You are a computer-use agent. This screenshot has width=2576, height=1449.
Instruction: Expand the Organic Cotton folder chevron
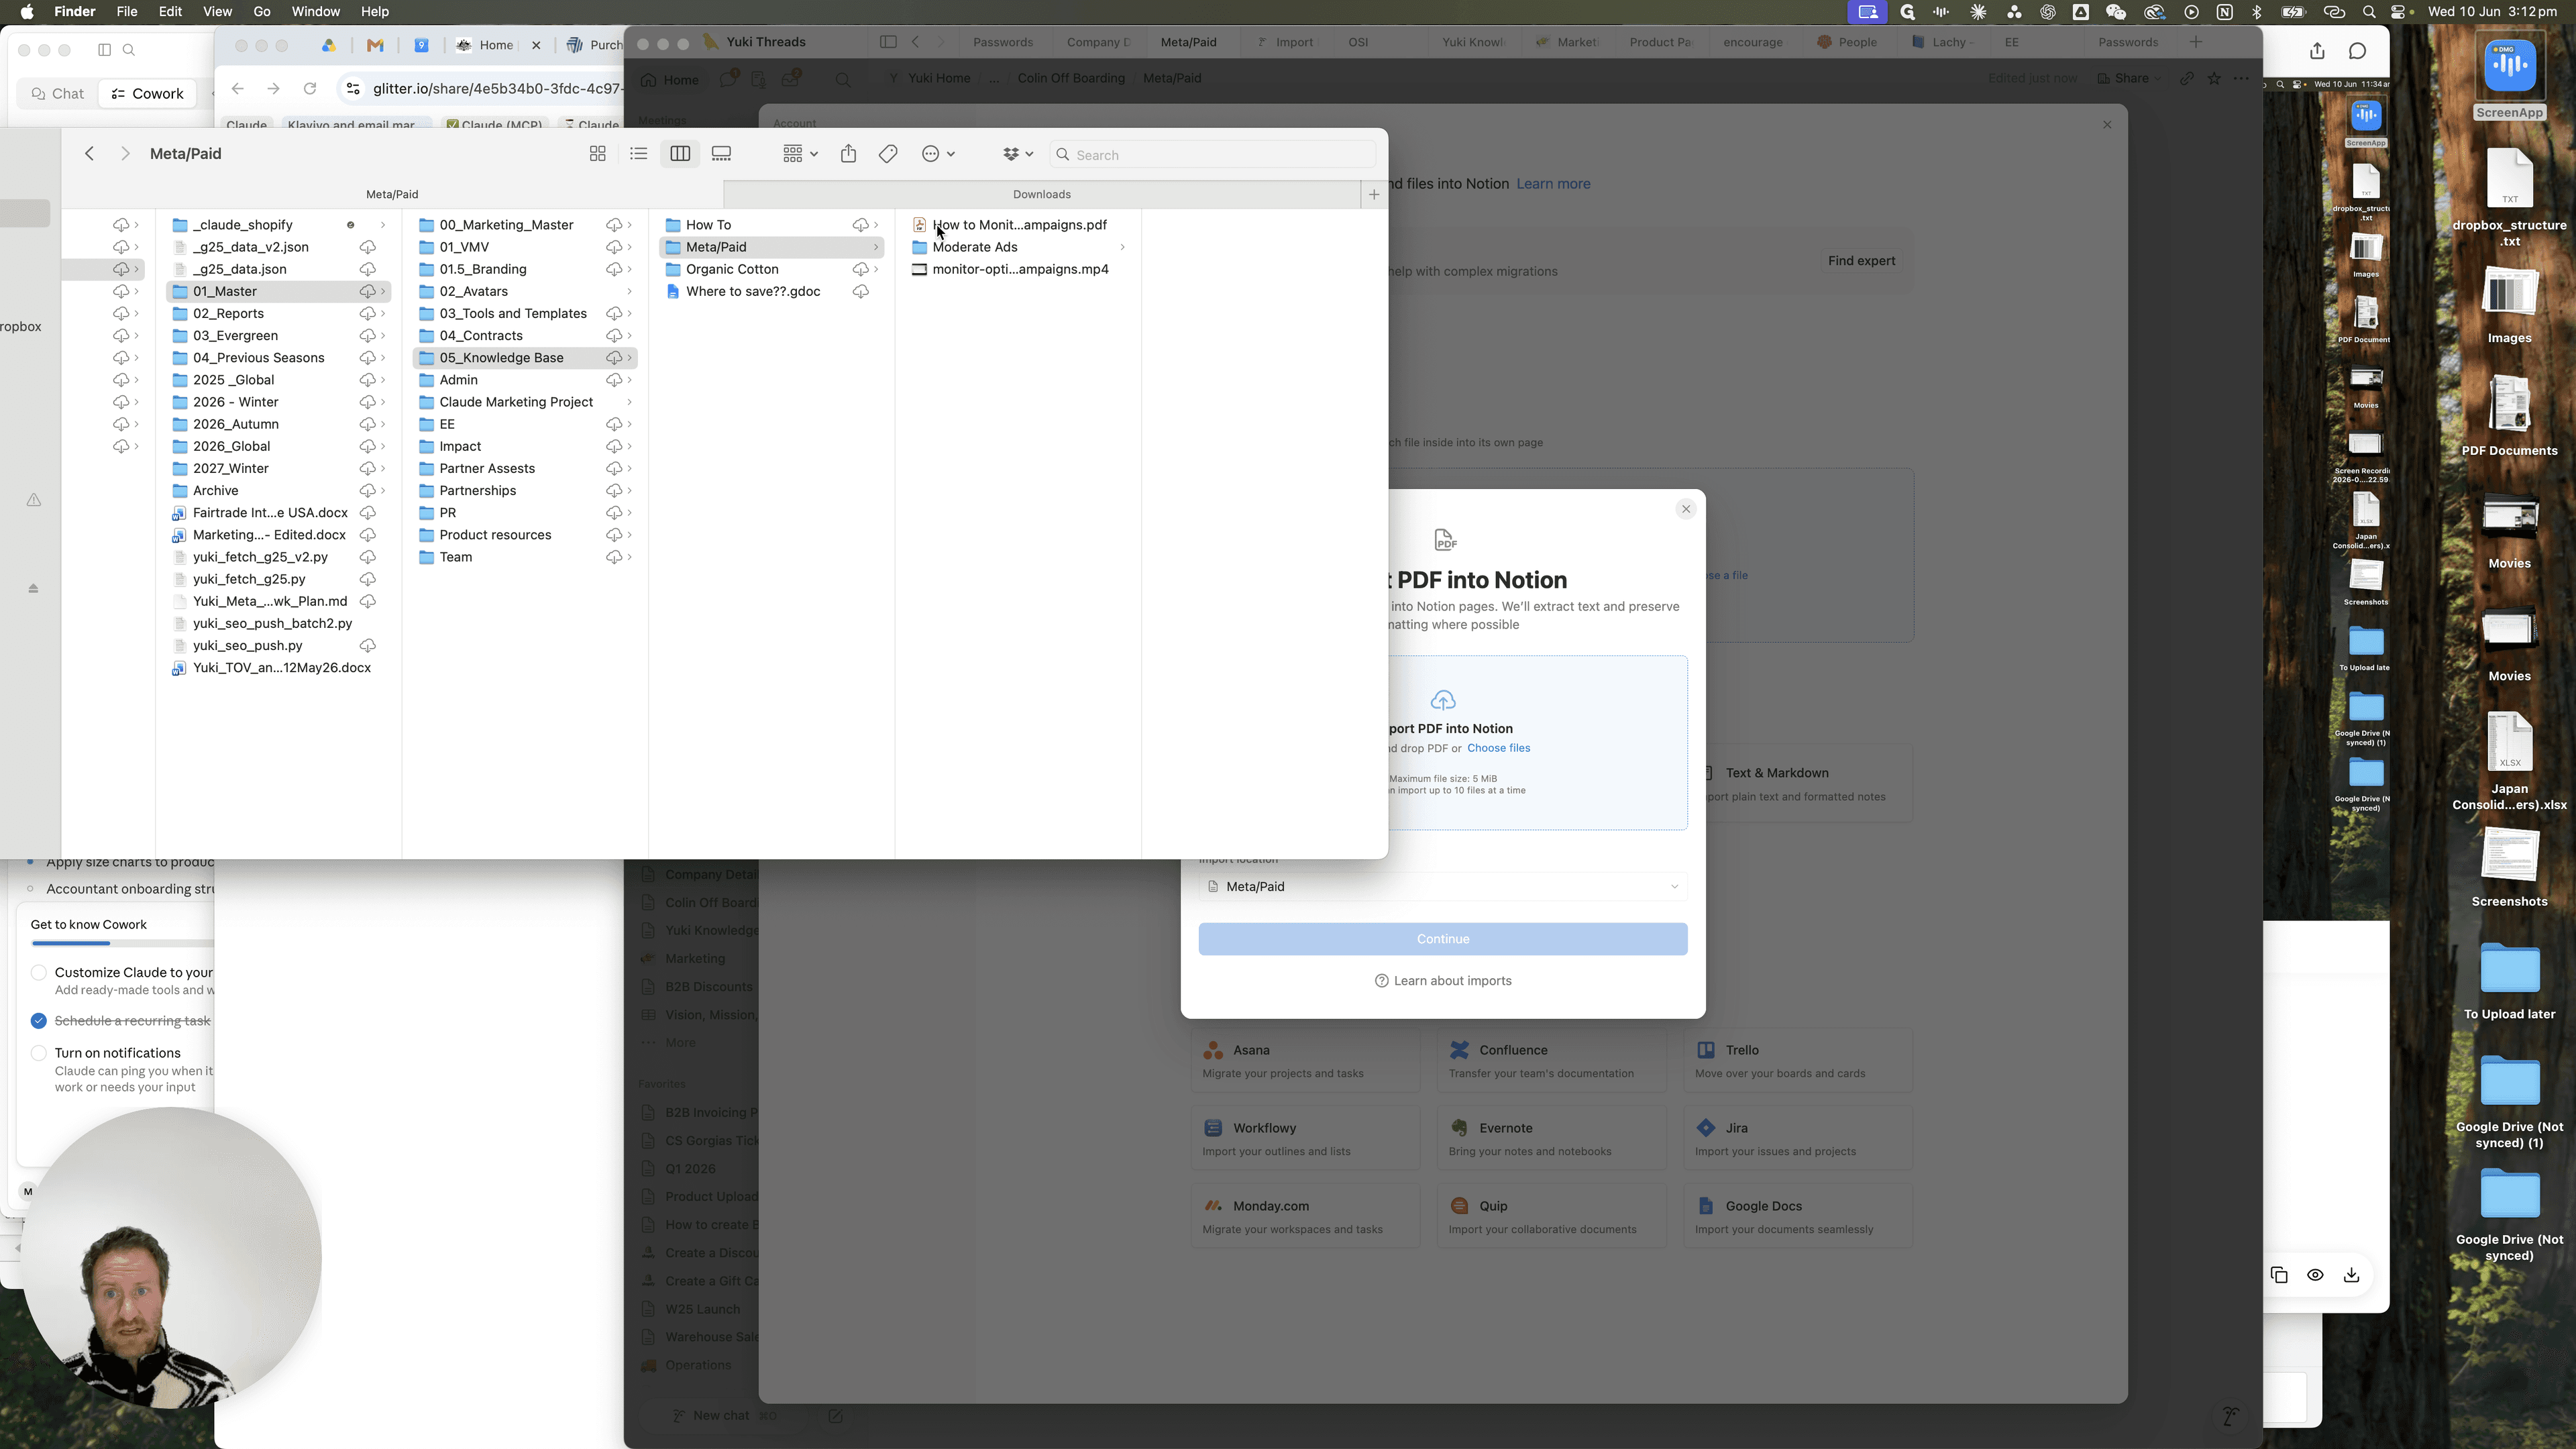876,269
